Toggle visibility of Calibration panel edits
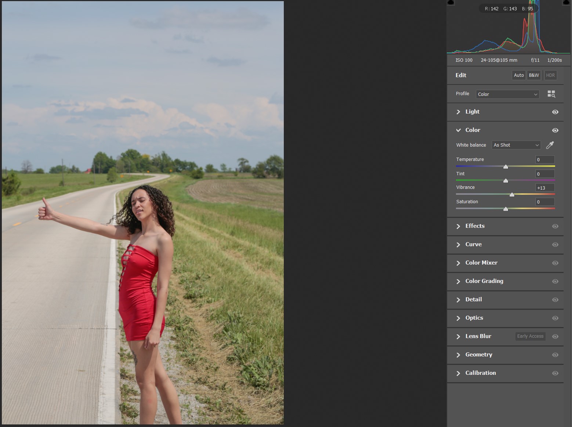Image resolution: width=572 pixels, height=427 pixels. pyautogui.click(x=555, y=373)
